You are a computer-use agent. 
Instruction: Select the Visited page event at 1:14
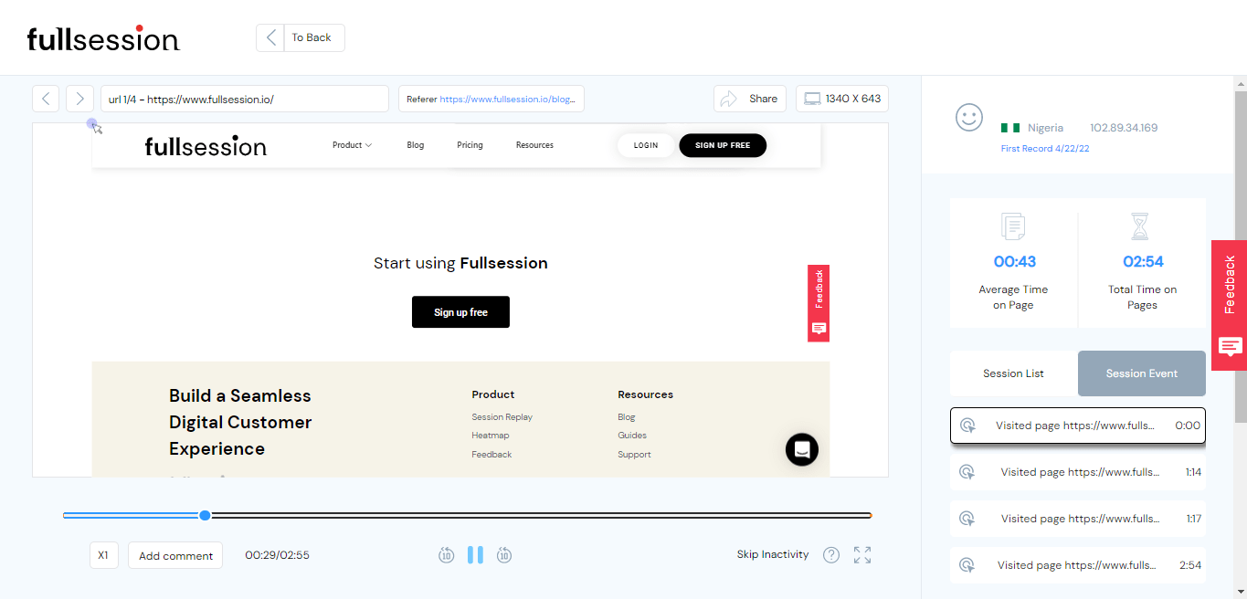pos(1078,472)
